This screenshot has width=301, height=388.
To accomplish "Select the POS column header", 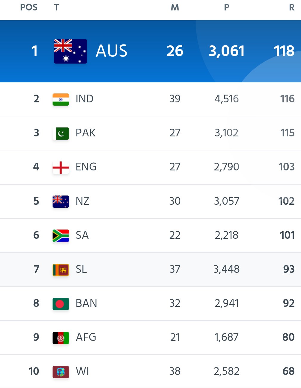I will (x=29, y=7).
